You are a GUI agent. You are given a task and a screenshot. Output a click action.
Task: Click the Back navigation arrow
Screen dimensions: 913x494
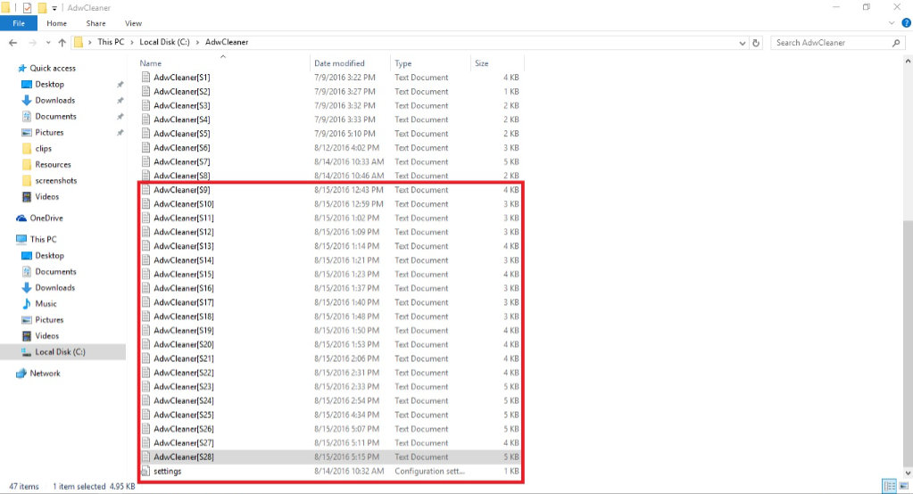(12, 43)
